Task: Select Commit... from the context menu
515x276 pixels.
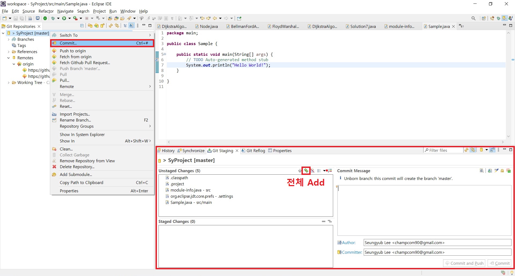Action: click(102, 43)
